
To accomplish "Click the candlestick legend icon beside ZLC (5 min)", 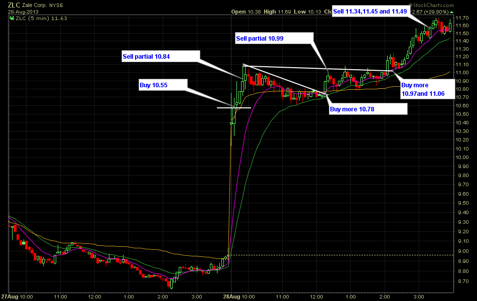I will click(12, 18).
